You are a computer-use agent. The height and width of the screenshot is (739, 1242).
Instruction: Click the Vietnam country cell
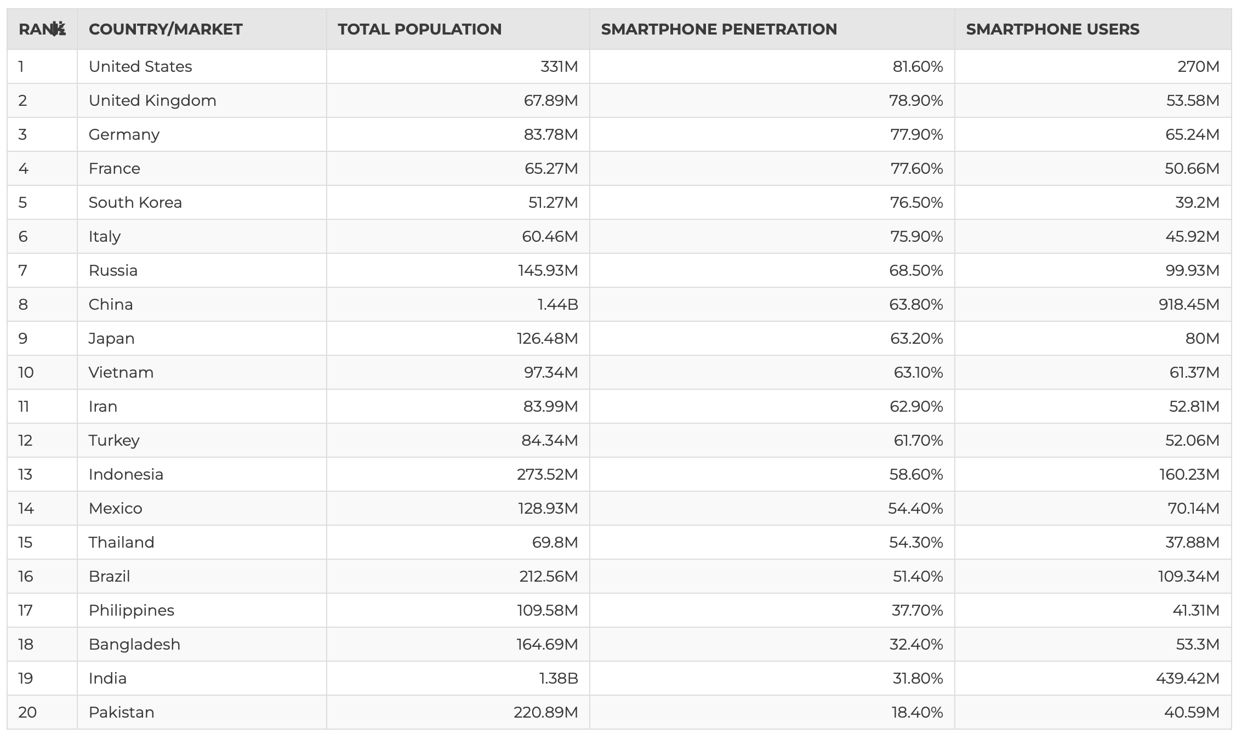[121, 373]
